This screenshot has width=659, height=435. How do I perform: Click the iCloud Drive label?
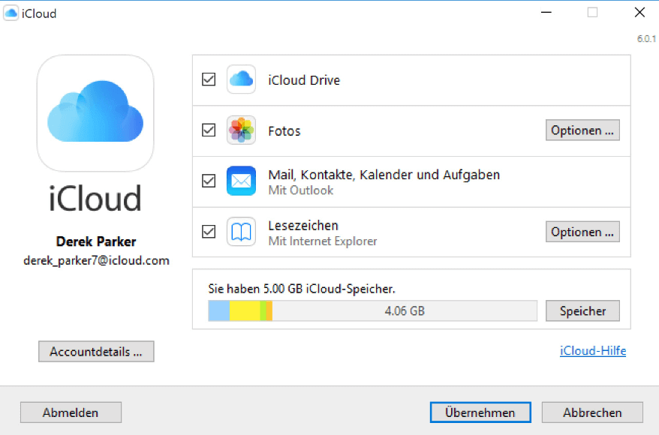(304, 79)
